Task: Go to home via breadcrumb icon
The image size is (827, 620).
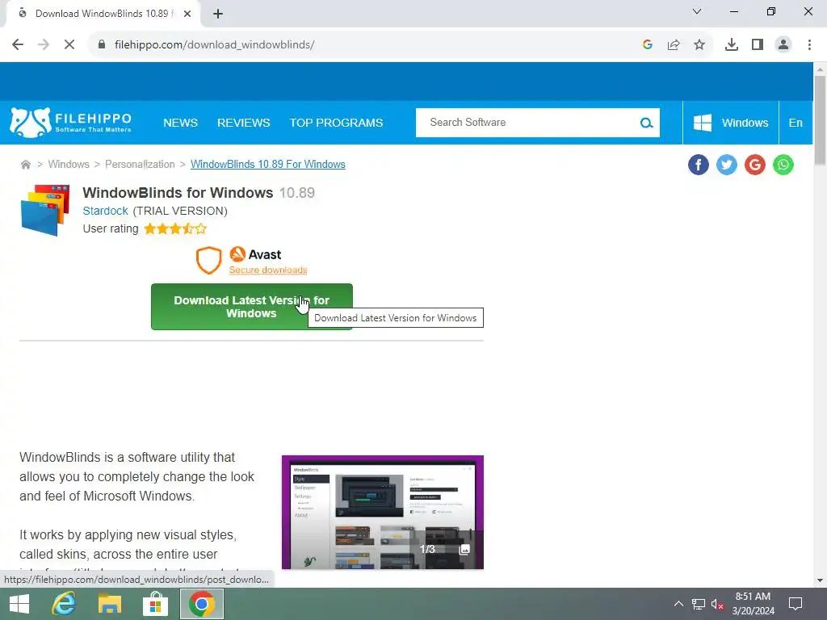Action: tap(25, 165)
